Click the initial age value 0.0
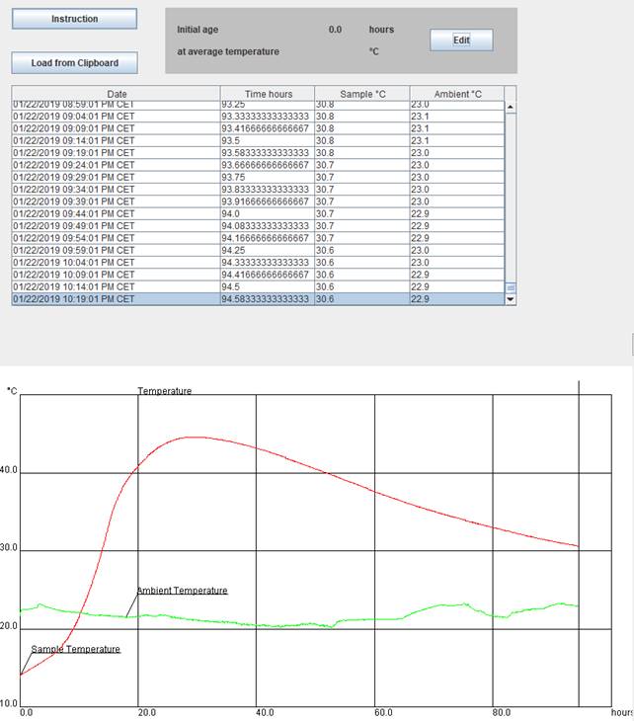 (336, 30)
